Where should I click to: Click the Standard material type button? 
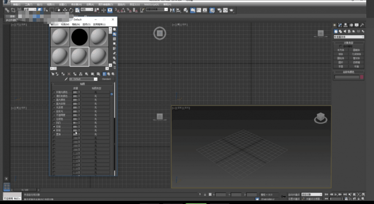[x=106, y=79]
